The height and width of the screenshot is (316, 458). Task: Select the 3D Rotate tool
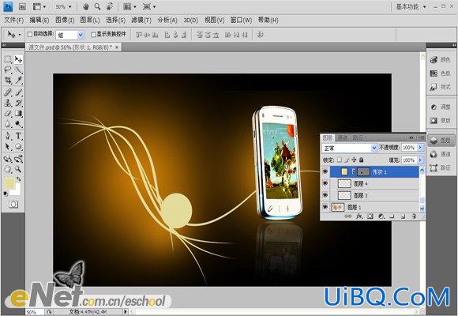click(8, 159)
